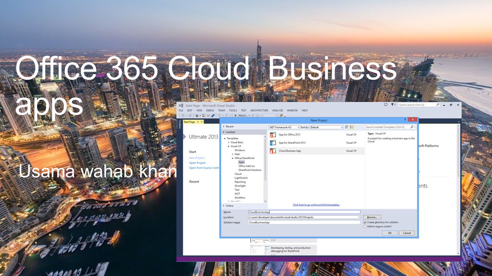Select the LightSwitch tree item

pos(241,178)
